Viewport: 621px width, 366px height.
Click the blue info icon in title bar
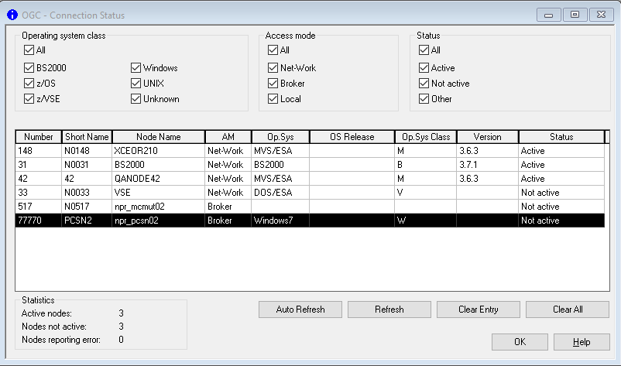point(11,15)
